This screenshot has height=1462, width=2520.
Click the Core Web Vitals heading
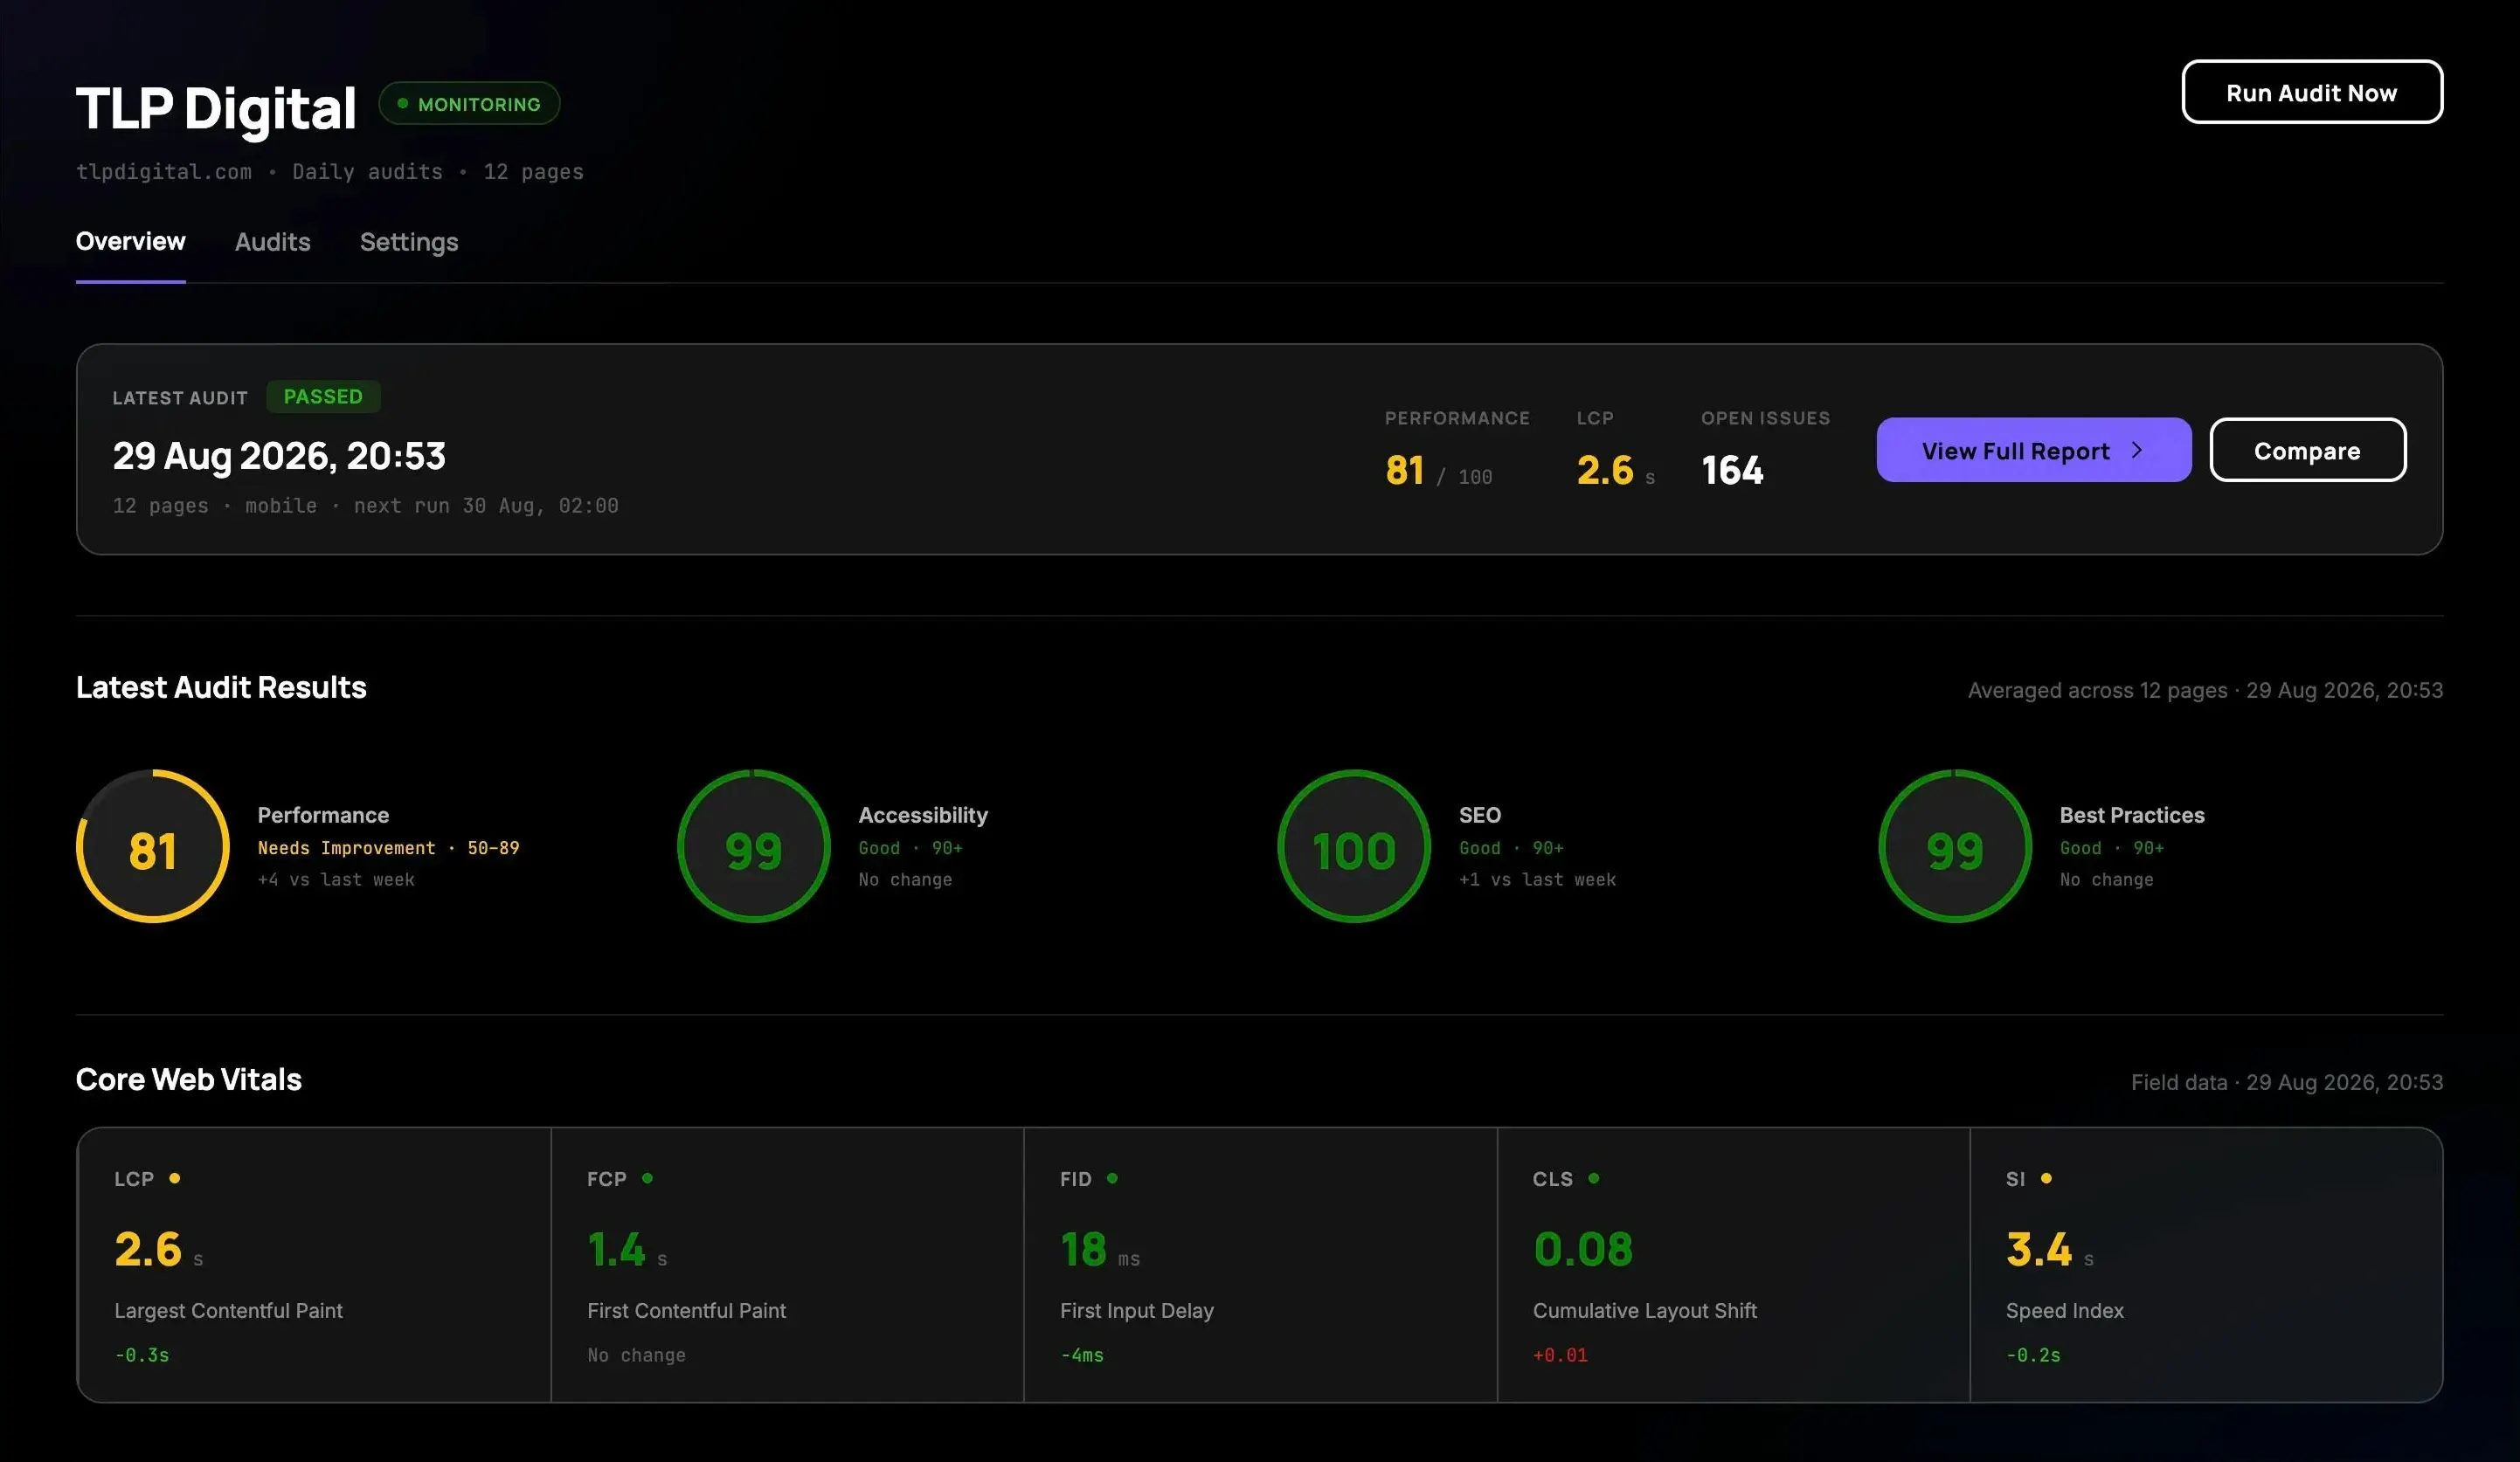[189, 1079]
